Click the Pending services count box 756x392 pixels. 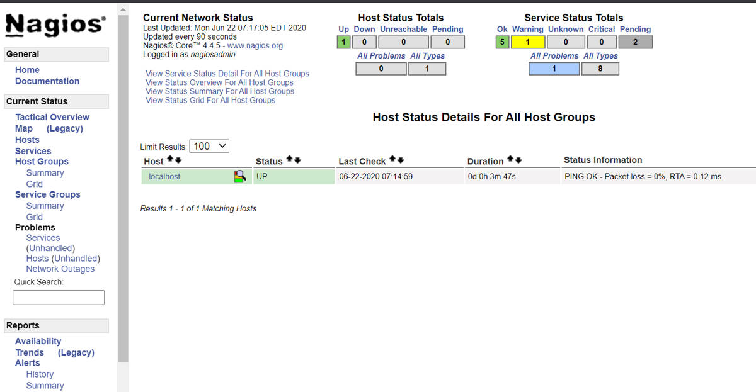click(636, 42)
